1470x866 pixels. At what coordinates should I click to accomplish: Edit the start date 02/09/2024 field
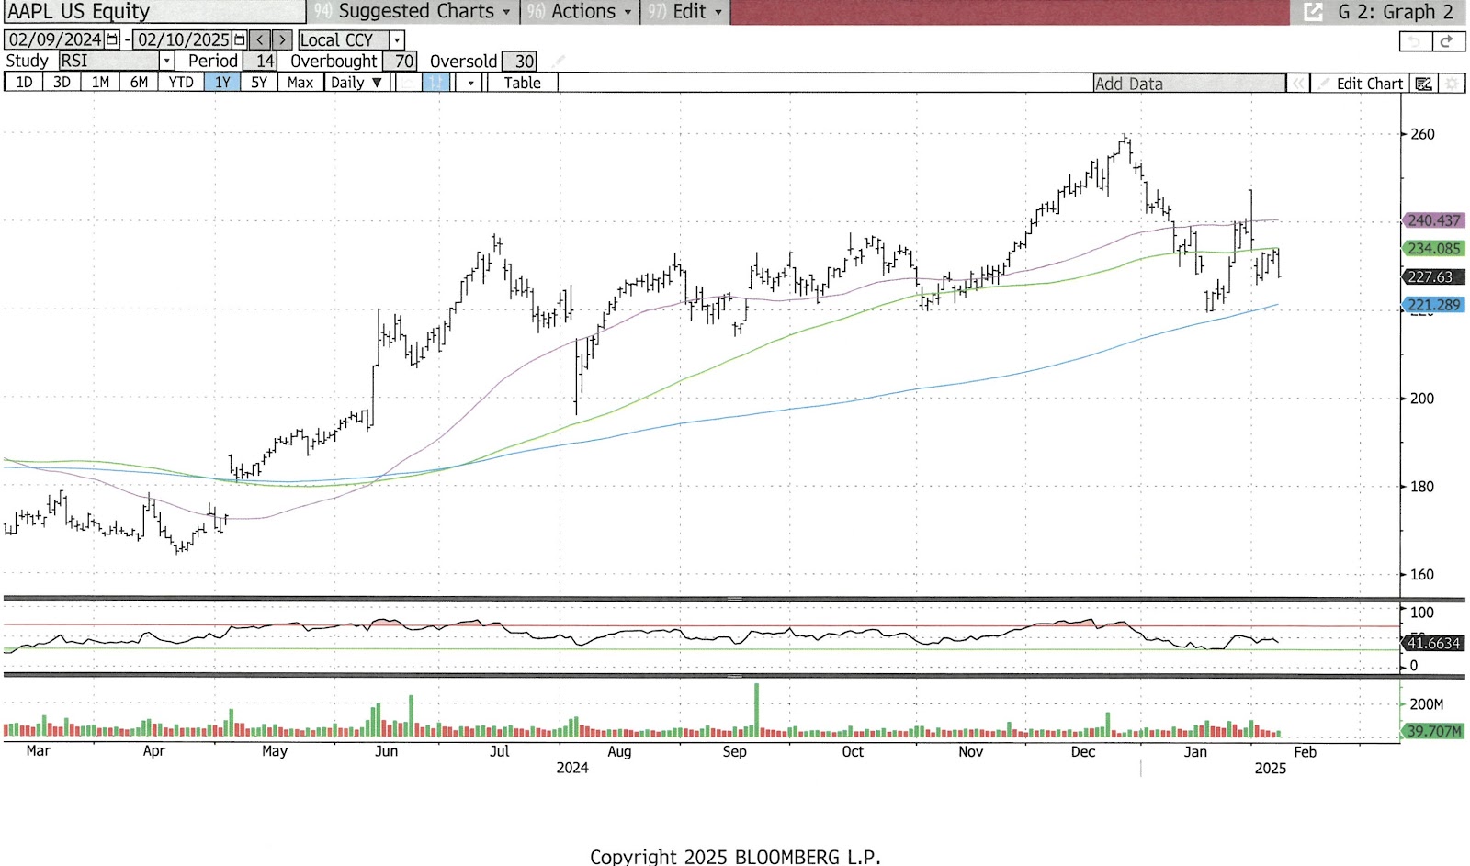[x=56, y=40]
